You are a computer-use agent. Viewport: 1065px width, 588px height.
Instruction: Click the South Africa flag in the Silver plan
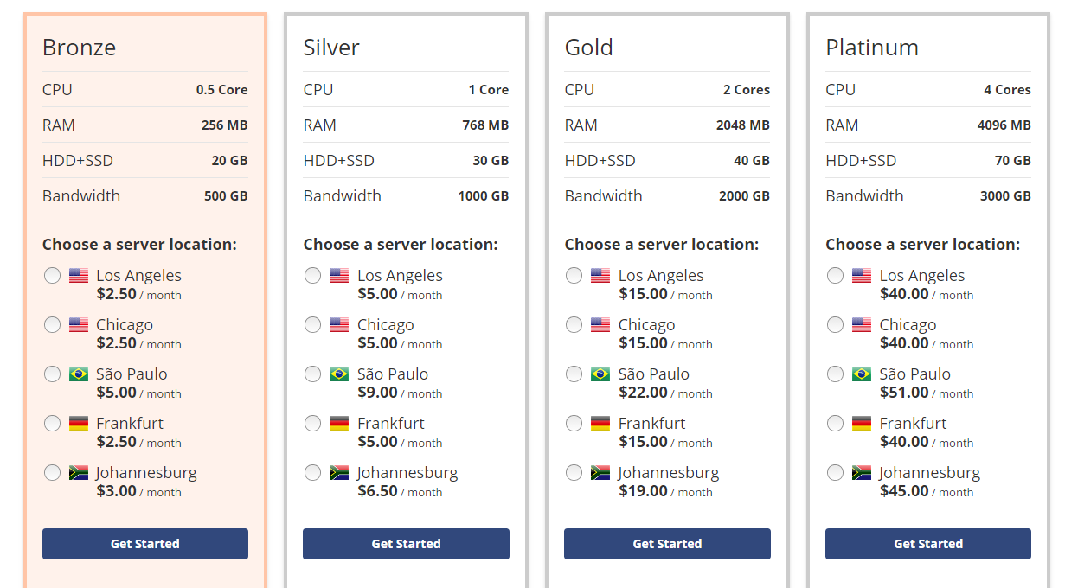[x=339, y=473]
